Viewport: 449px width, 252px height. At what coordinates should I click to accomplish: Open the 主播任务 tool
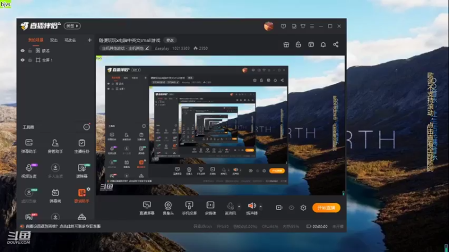click(81, 146)
